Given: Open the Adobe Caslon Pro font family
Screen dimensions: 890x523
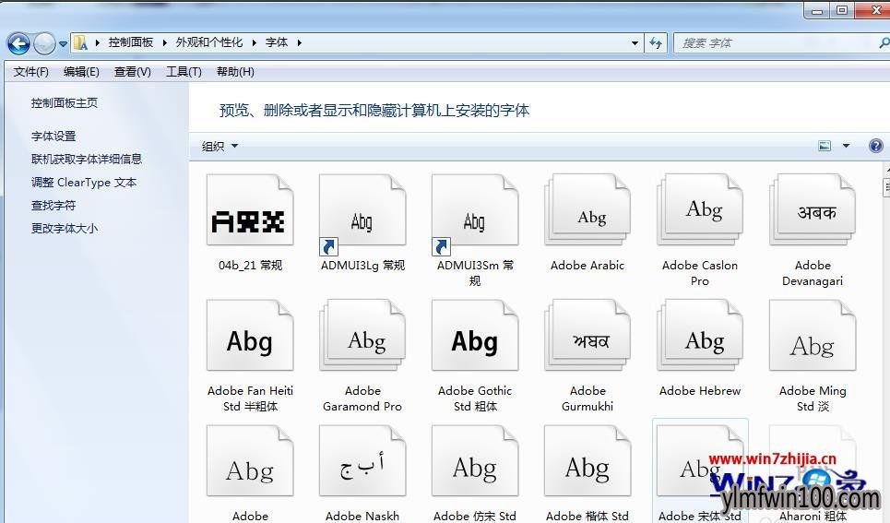Looking at the screenshot, I should [700, 210].
